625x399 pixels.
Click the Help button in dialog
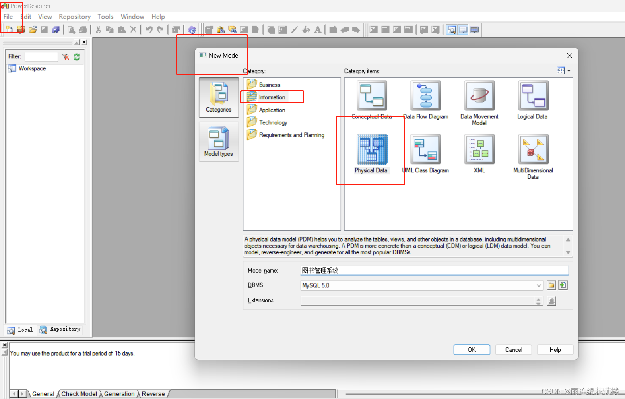coord(555,350)
